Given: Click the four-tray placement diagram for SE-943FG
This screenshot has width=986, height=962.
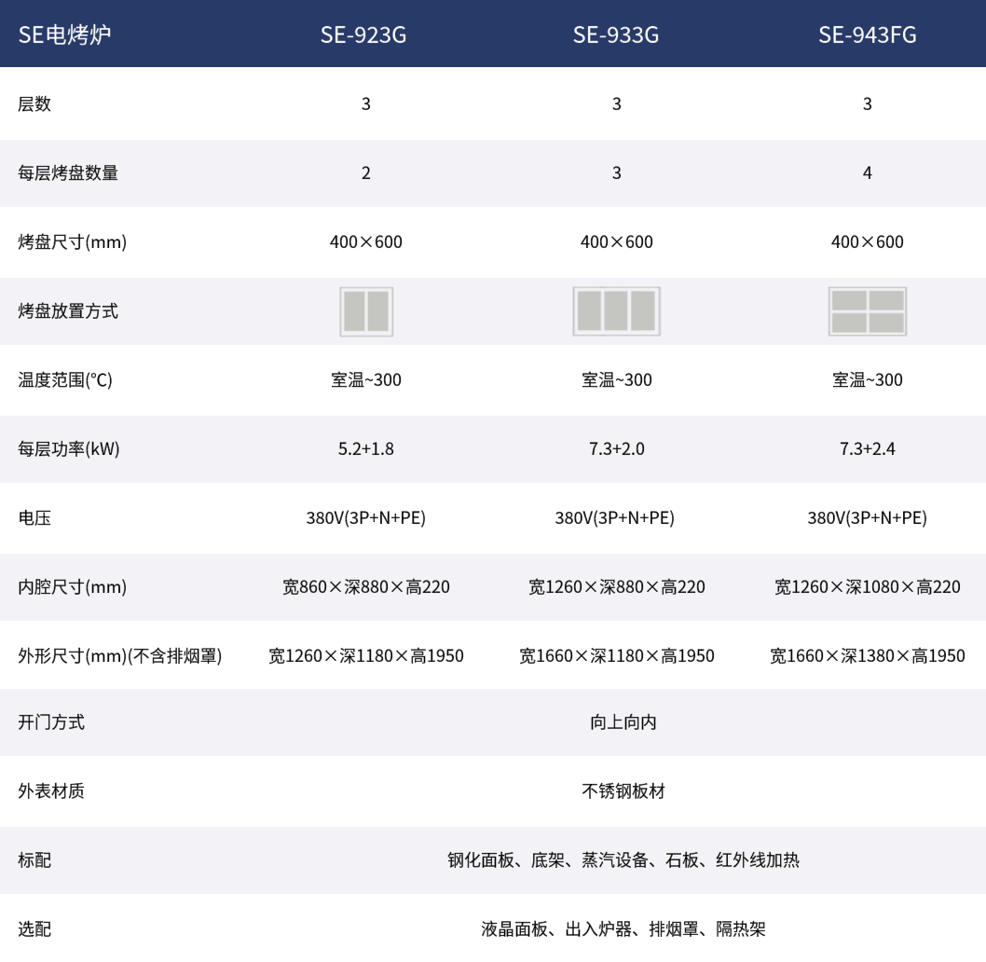Looking at the screenshot, I should [867, 310].
